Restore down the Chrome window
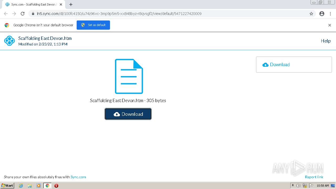This screenshot has width=336, height=189. pos(321,2)
